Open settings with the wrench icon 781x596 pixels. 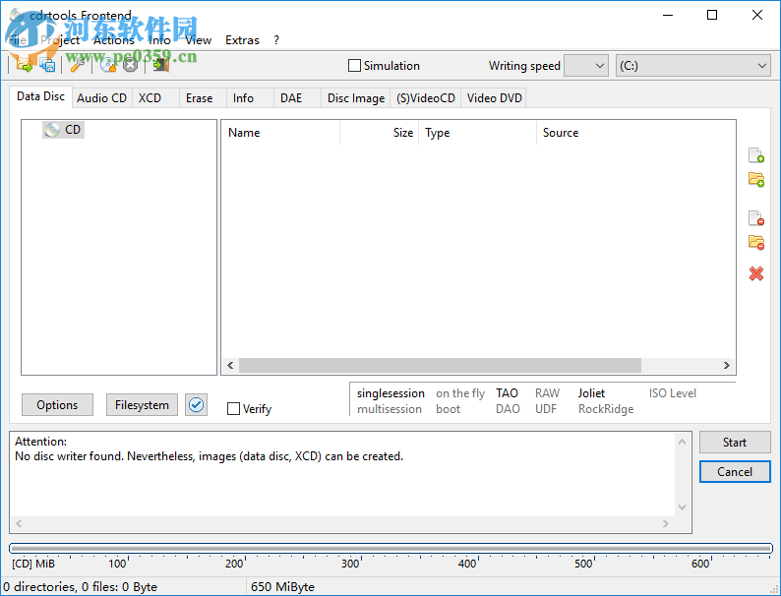point(76,65)
